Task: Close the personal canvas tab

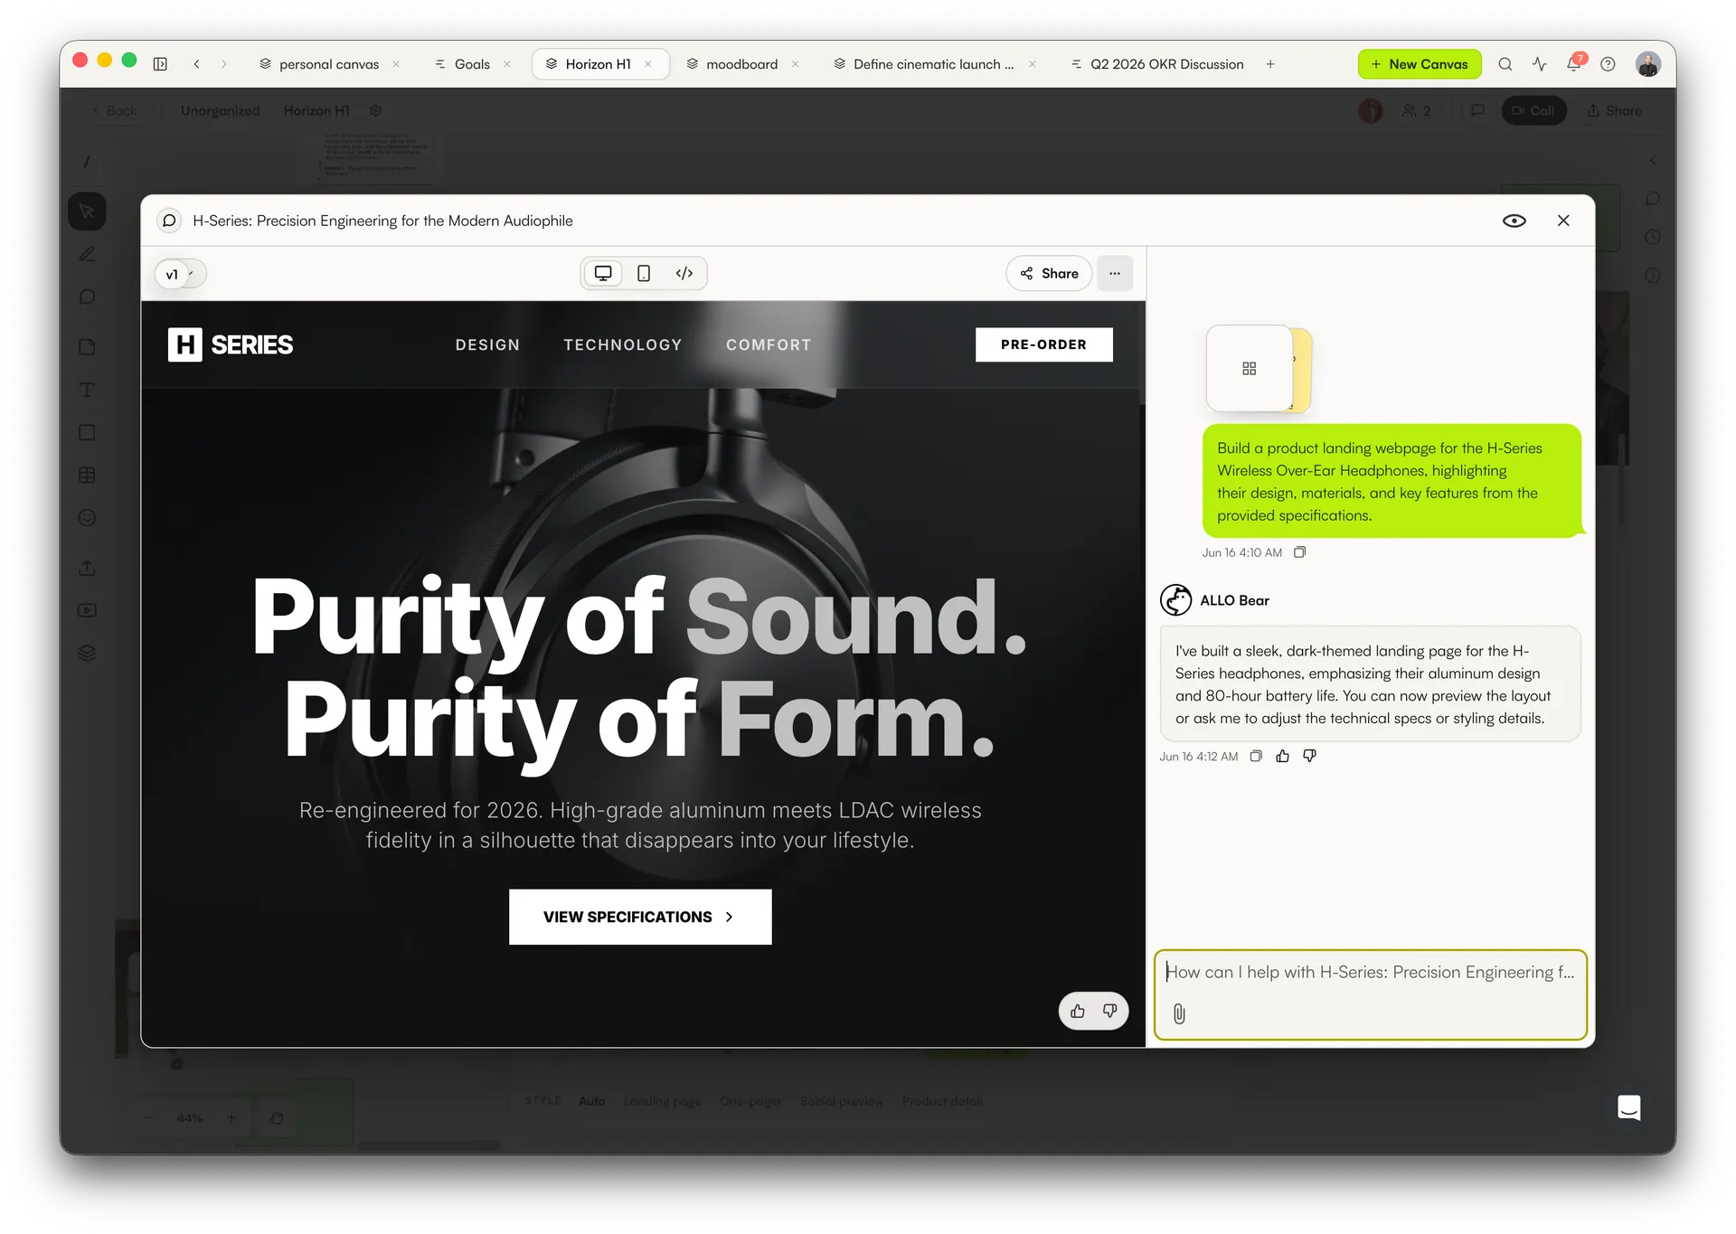Action: click(x=396, y=64)
